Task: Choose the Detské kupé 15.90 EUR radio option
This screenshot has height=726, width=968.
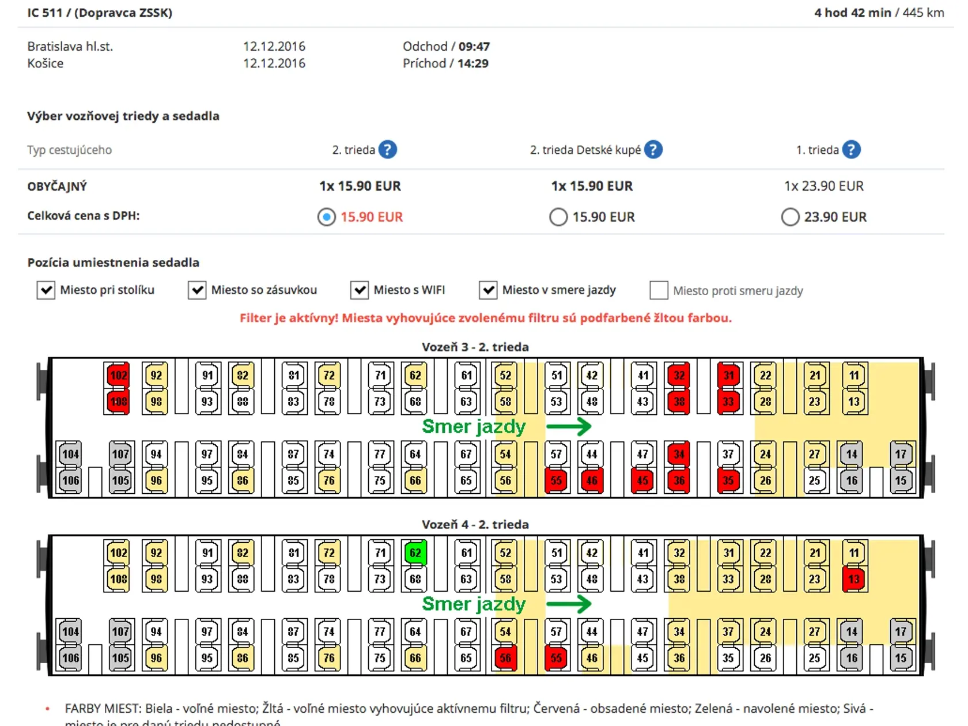Action: point(558,217)
